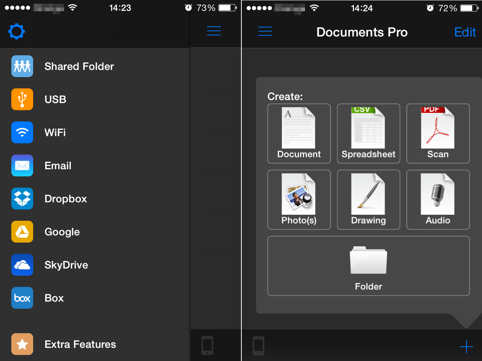
Task: Create a new Folder
Action: pyautogui.click(x=368, y=266)
